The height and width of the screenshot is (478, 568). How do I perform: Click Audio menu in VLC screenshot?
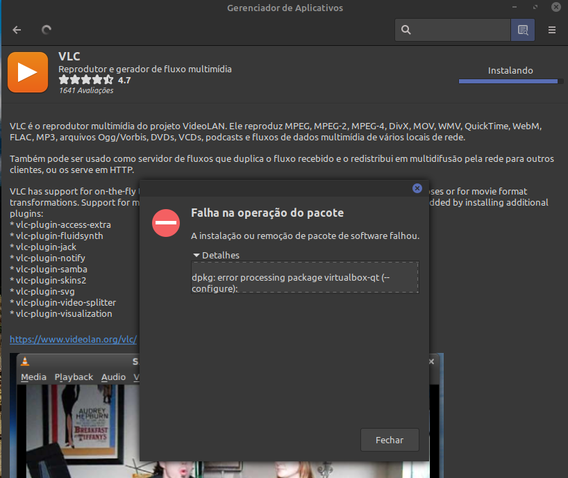pos(113,377)
